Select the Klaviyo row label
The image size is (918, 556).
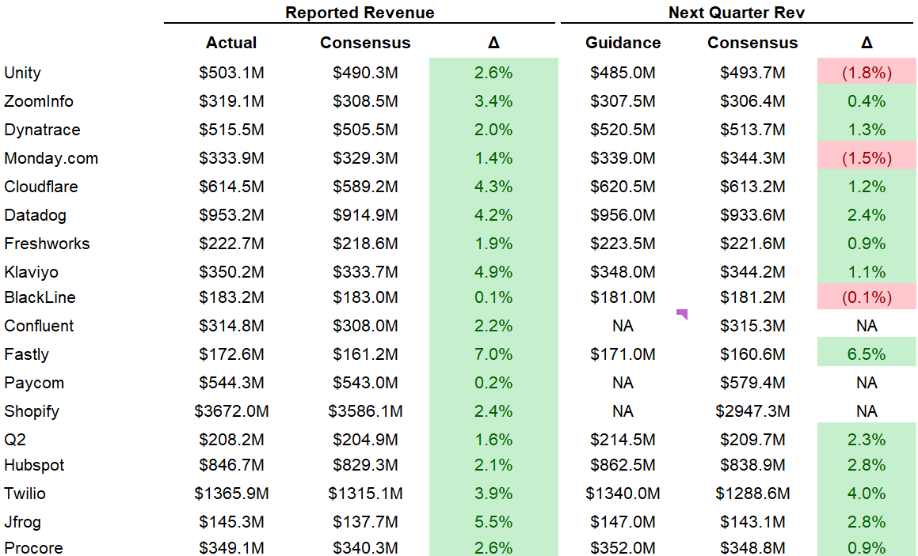(x=31, y=272)
